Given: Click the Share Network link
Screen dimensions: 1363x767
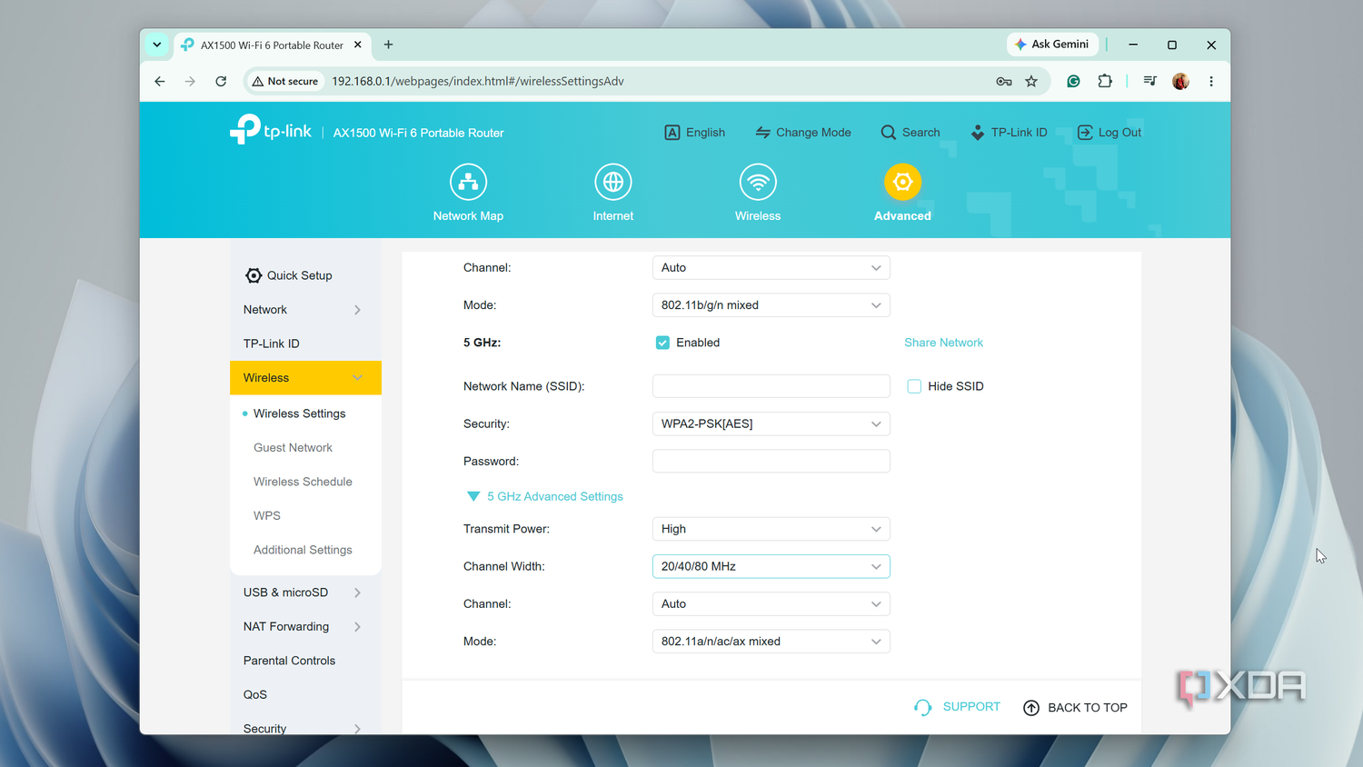Looking at the screenshot, I should (943, 343).
